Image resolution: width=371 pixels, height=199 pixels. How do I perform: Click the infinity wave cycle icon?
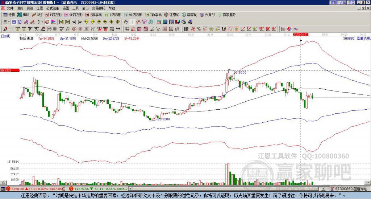pyautogui.click(x=296, y=29)
